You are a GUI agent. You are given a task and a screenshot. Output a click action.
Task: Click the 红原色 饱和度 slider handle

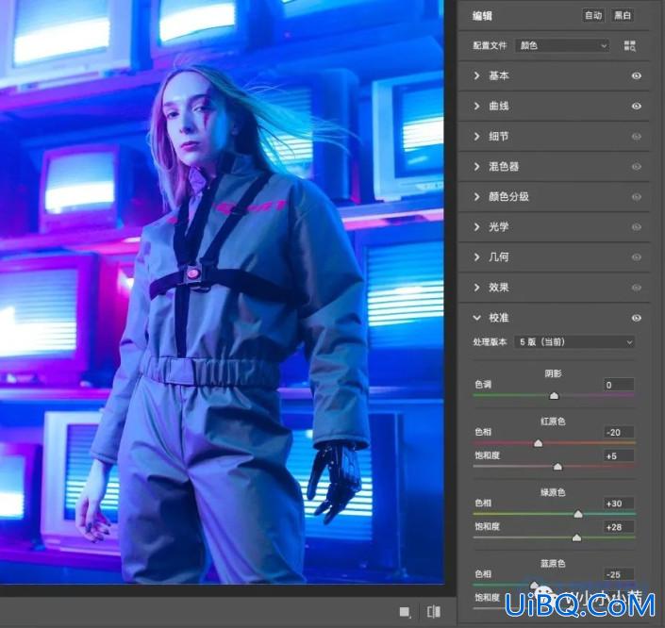557,467
